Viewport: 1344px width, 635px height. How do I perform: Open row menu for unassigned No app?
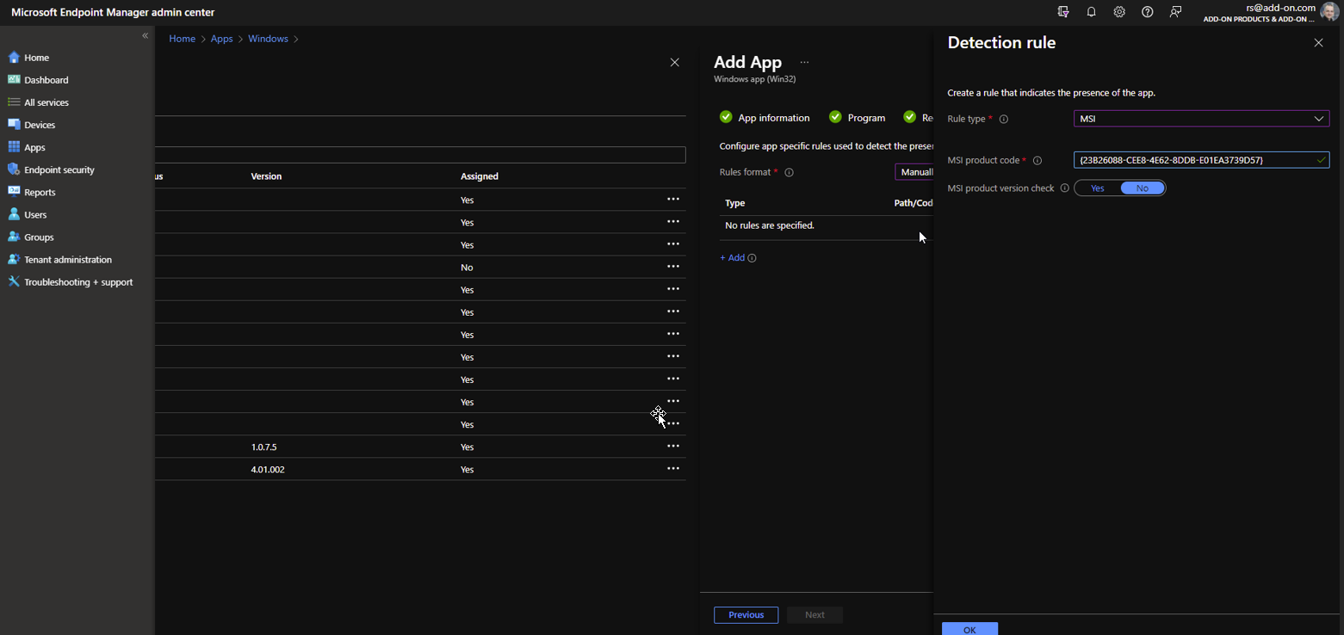pos(673,267)
